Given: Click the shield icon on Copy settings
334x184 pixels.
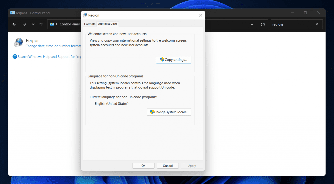Looking at the screenshot, I should pos(162,60).
